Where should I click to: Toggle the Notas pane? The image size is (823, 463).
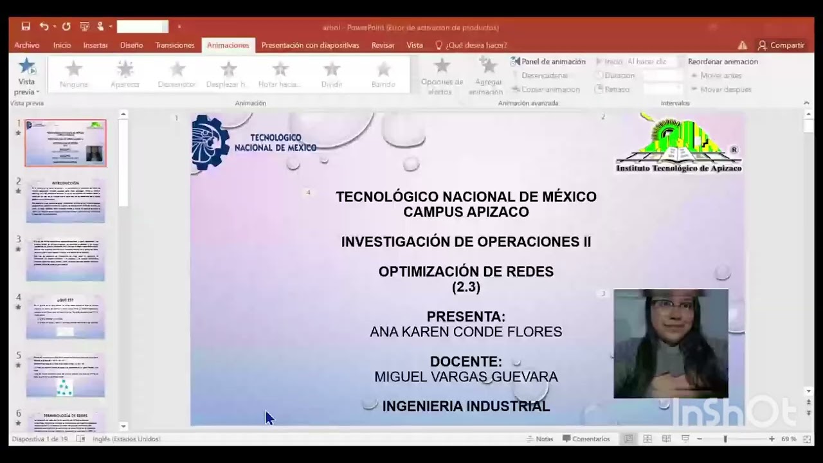pyautogui.click(x=539, y=439)
